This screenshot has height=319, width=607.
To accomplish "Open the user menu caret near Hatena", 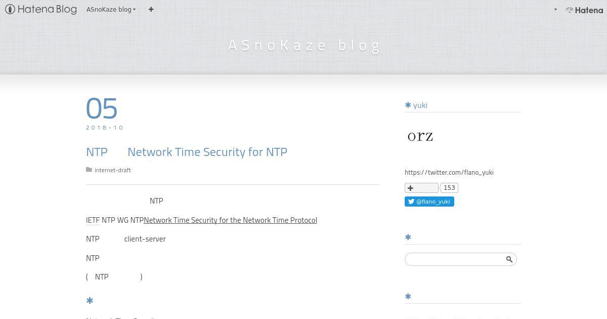I will [555, 10].
